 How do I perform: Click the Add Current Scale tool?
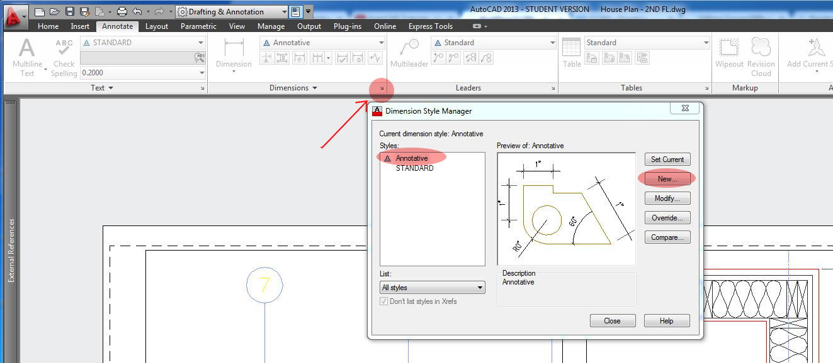click(810, 54)
